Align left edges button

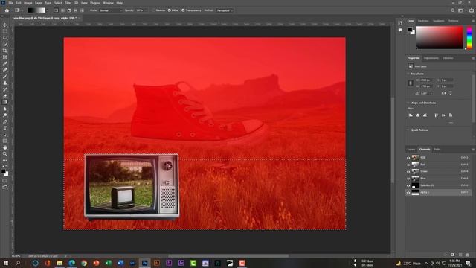(411, 115)
